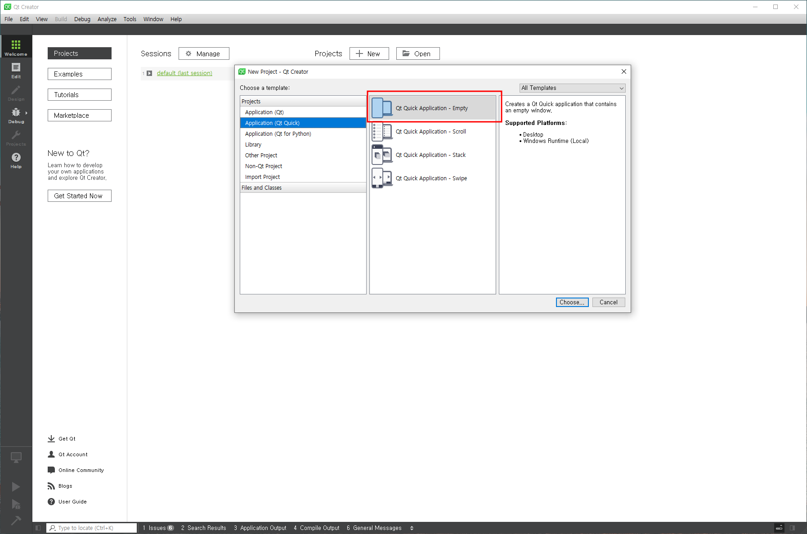Image resolution: width=807 pixels, height=534 pixels.
Task: Open the Tools menu
Action: point(130,19)
